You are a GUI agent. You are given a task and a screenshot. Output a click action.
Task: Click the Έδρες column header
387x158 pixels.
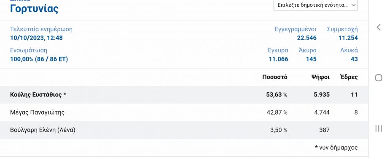click(349, 77)
